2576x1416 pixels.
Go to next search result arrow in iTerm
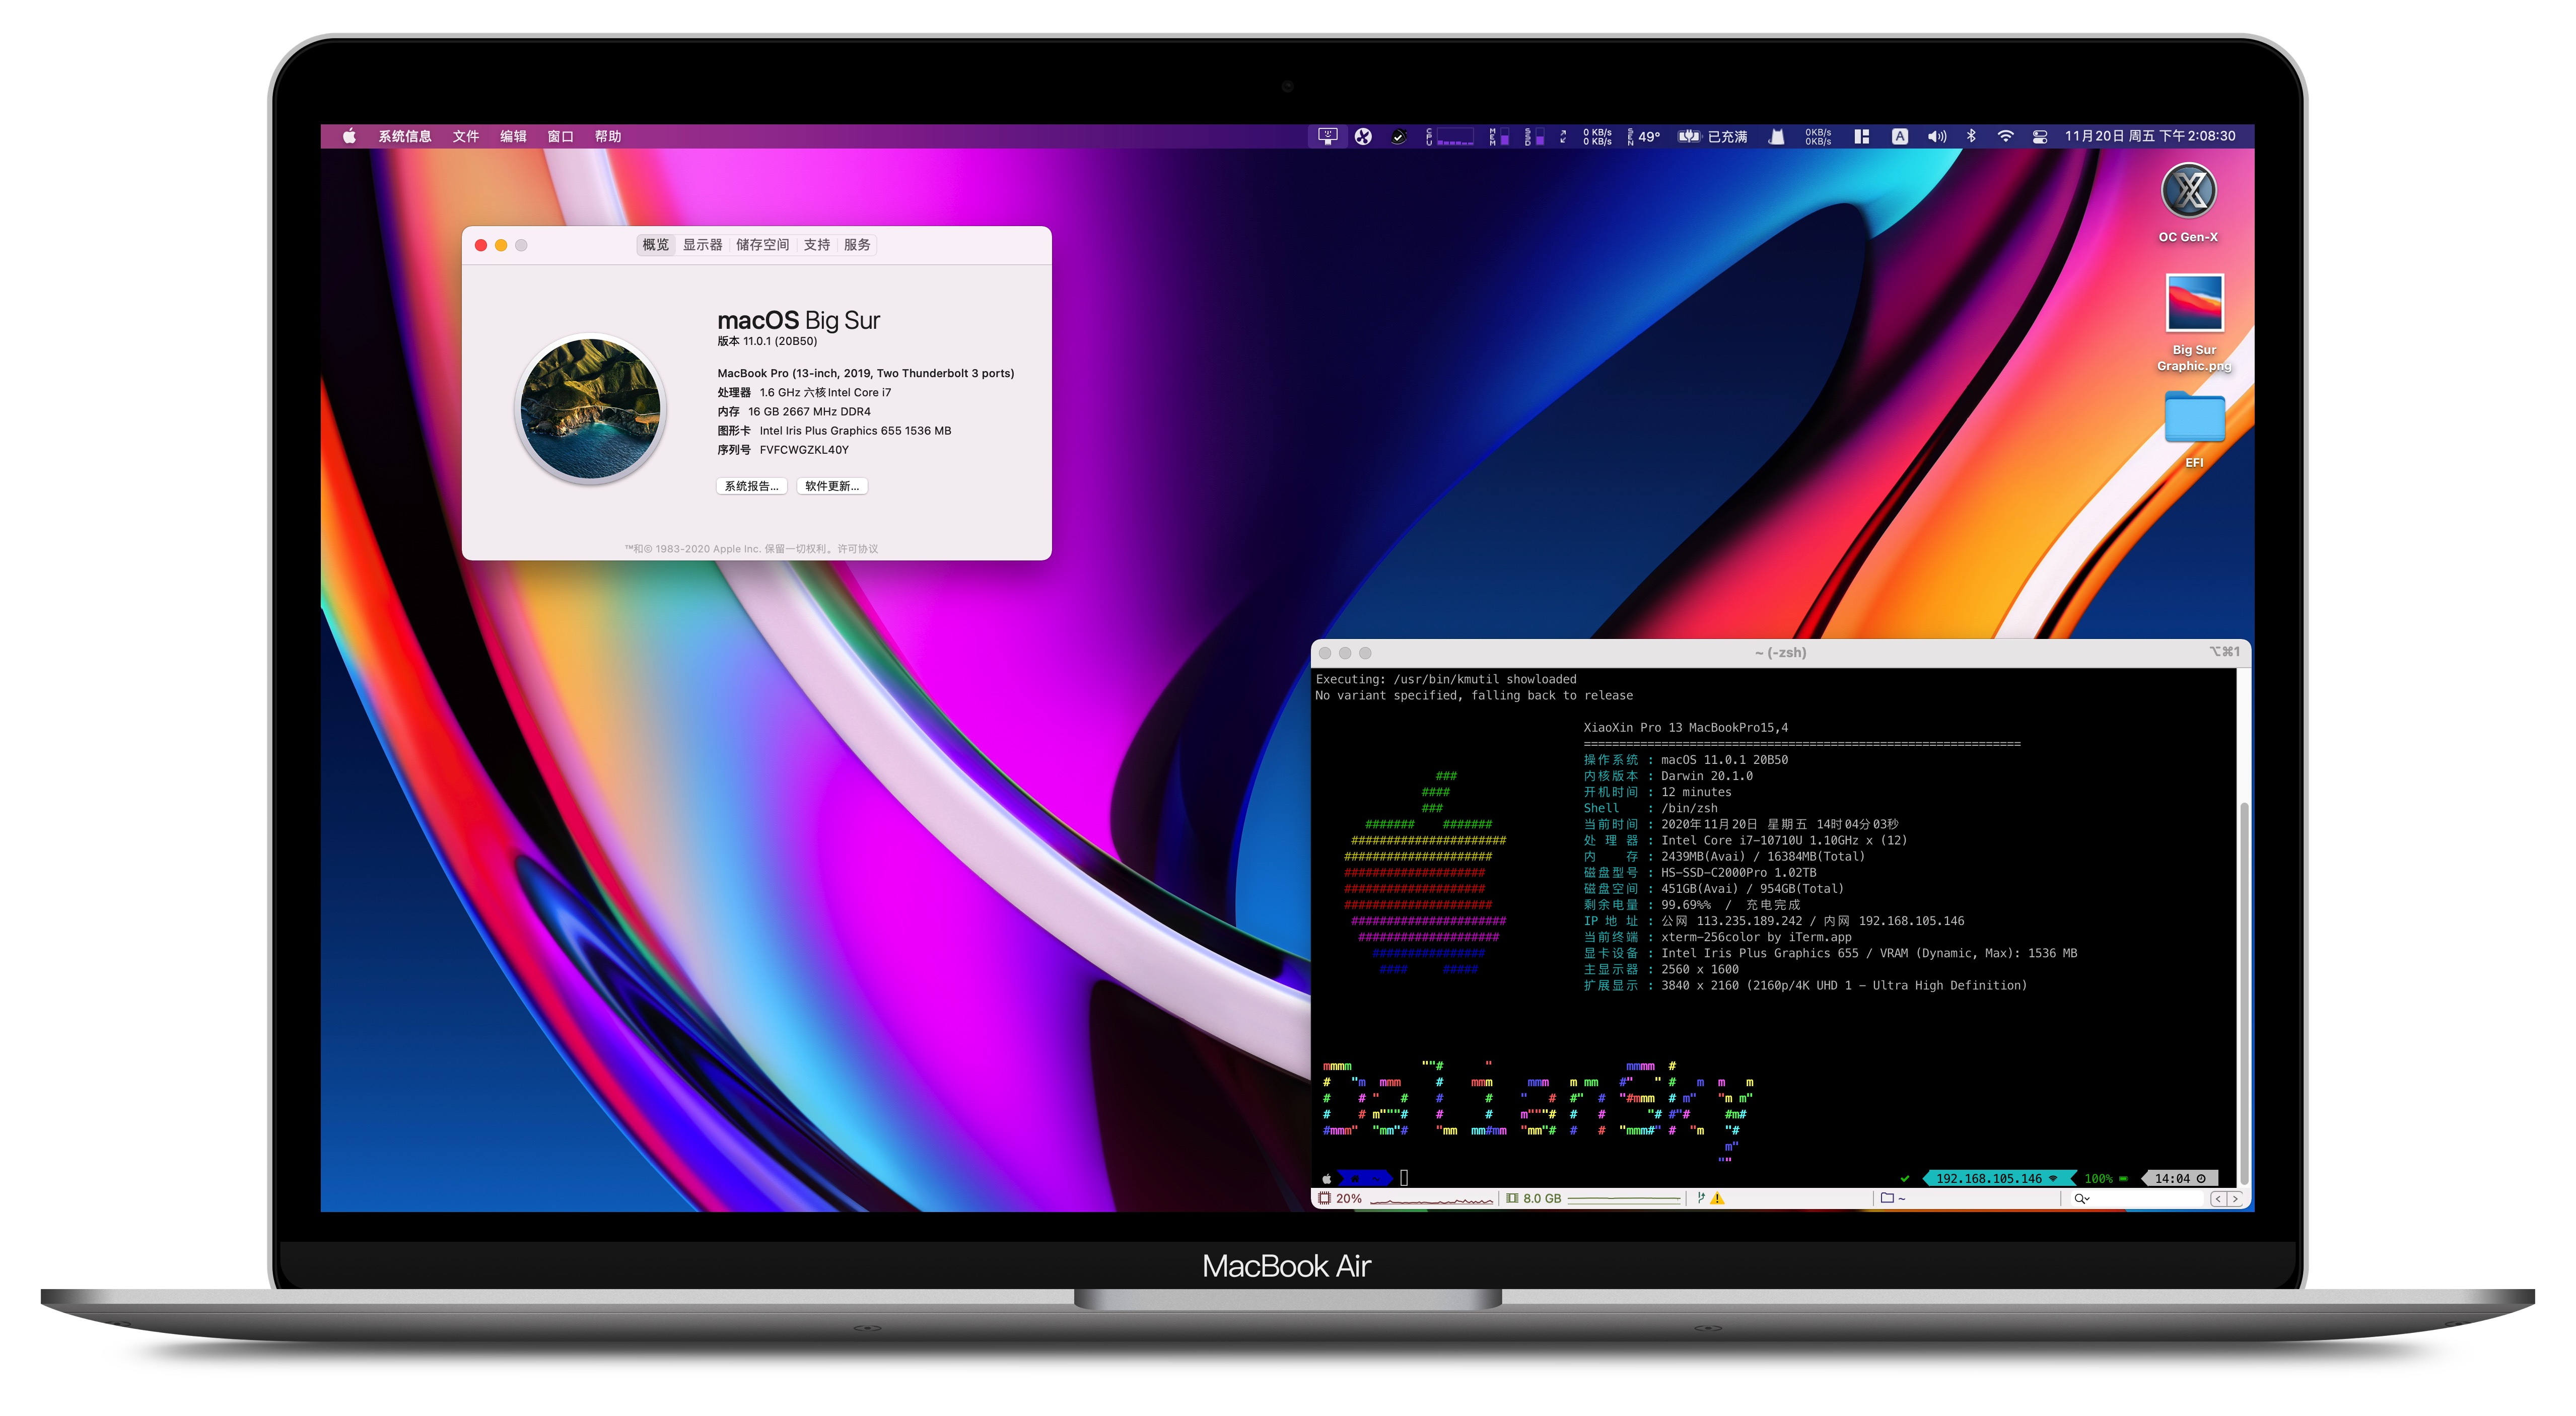coord(2234,1198)
